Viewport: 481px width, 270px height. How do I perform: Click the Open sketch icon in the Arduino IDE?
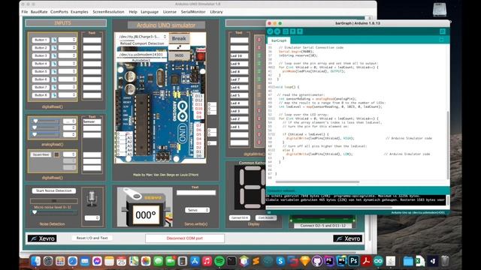[292, 31]
